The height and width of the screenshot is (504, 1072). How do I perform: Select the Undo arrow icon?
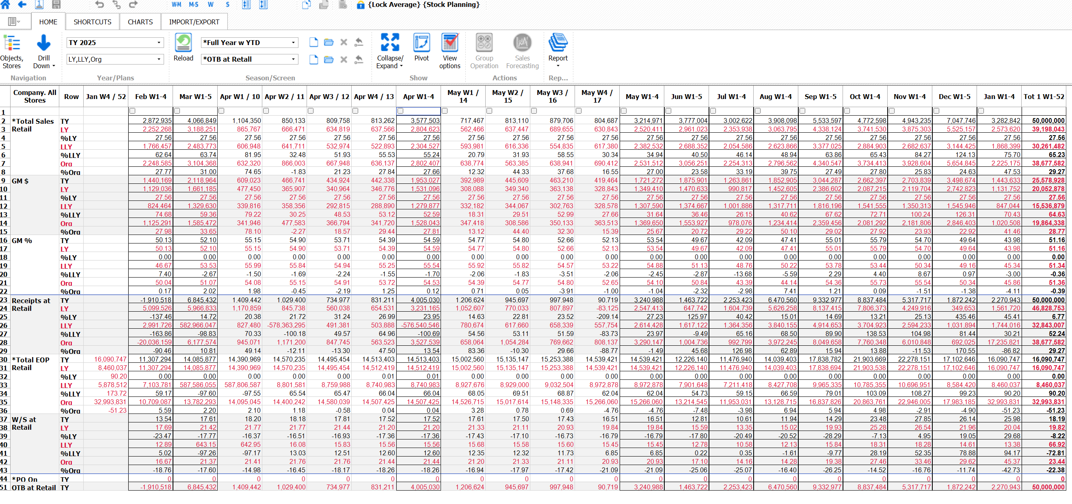point(99,4)
